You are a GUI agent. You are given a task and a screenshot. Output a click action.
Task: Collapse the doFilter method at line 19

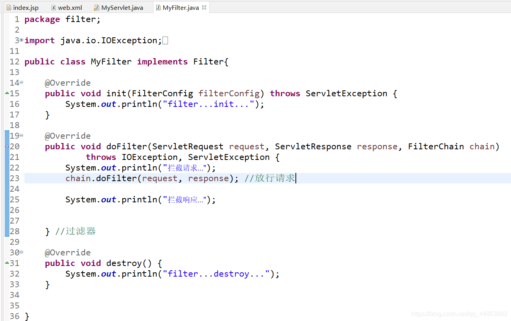point(22,136)
